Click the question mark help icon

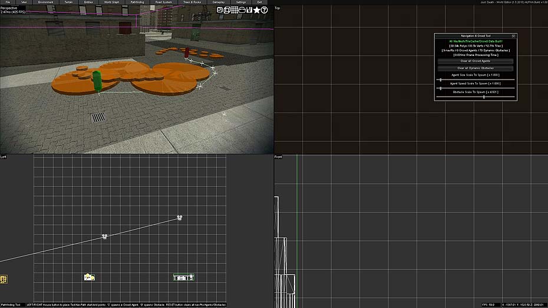click(264, 9)
